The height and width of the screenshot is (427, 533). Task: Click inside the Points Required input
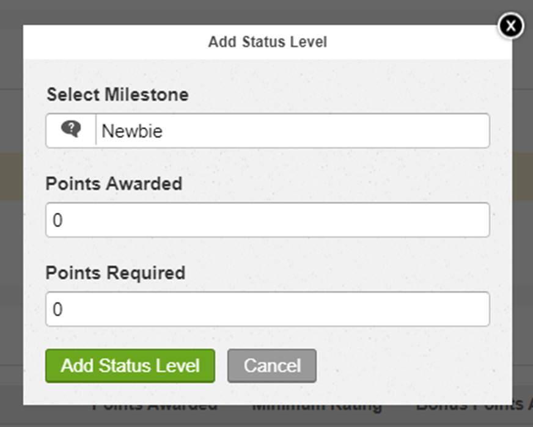coord(267,308)
